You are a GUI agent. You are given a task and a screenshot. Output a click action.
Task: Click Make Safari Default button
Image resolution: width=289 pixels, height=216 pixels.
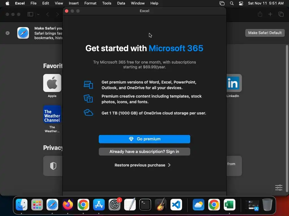click(265, 33)
